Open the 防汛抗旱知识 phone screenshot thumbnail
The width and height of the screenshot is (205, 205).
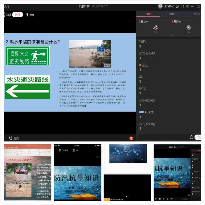(77, 172)
